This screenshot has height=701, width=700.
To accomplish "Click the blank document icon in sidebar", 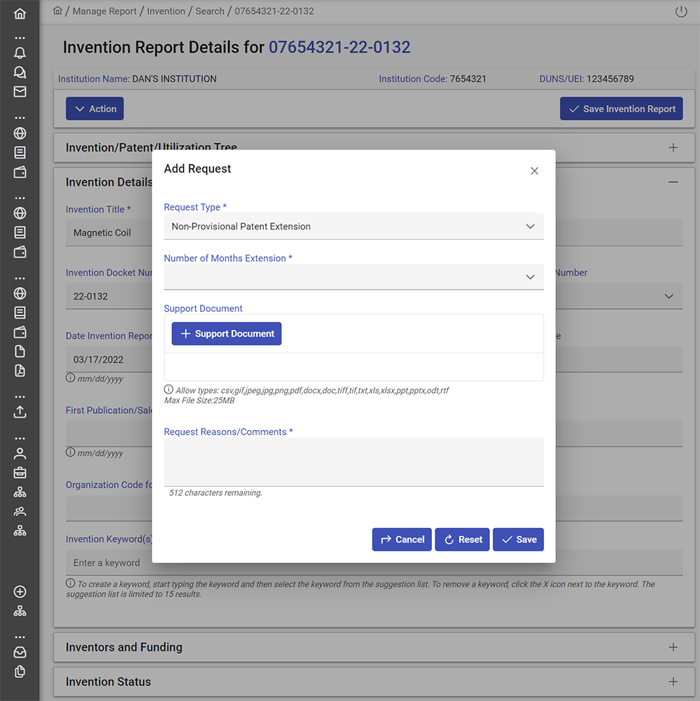I will (20, 352).
